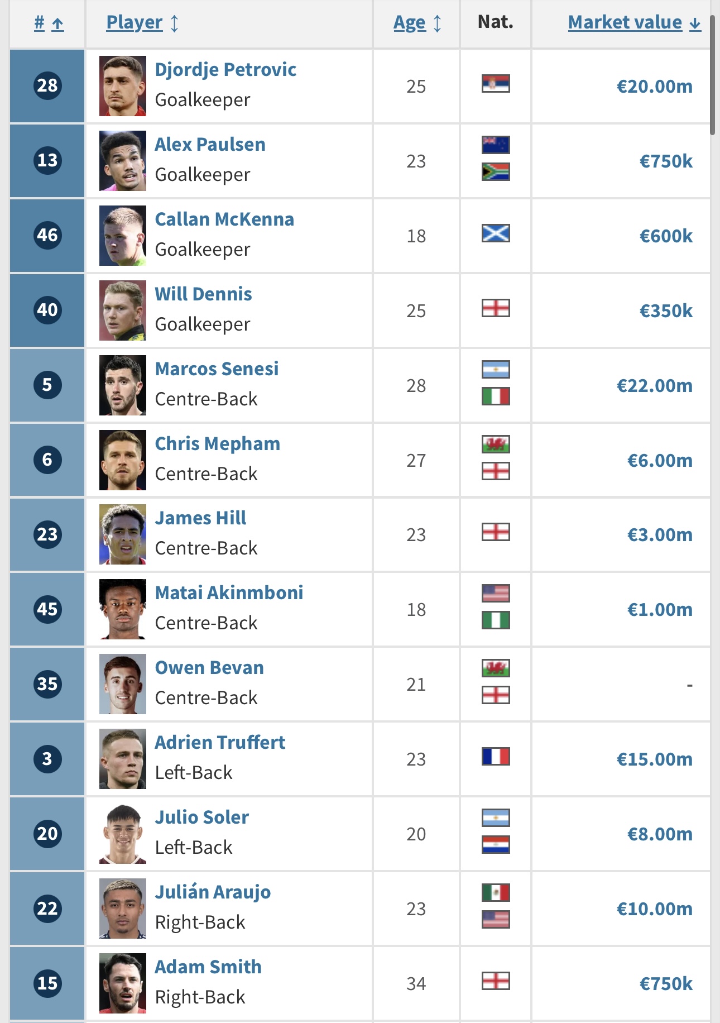Click the Italy flag next to Marcos Senesi
720x1023 pixels.
[x=496, y=396]
